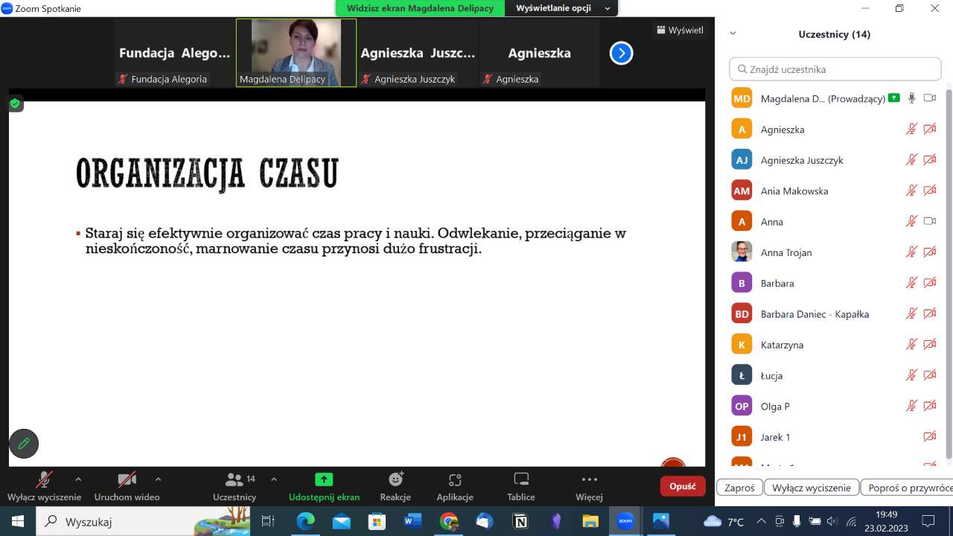Click the green encryption shield icon

tap(15, 103)
